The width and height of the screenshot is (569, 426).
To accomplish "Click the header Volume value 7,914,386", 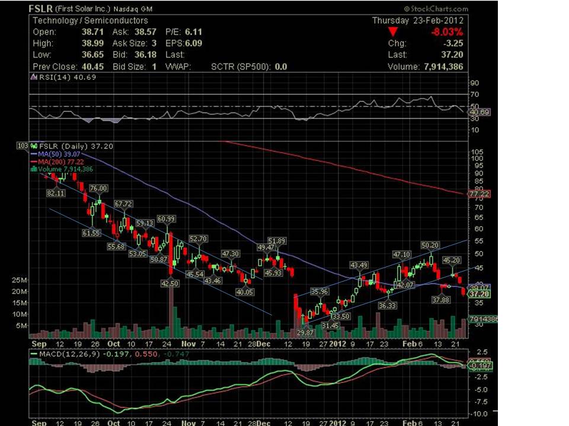I will (443, 67).
